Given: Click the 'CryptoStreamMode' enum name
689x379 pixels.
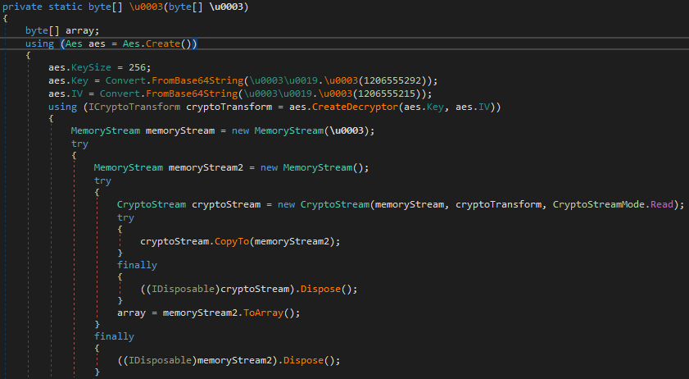Looking at the screenshot, I should (x=599, y=205).
